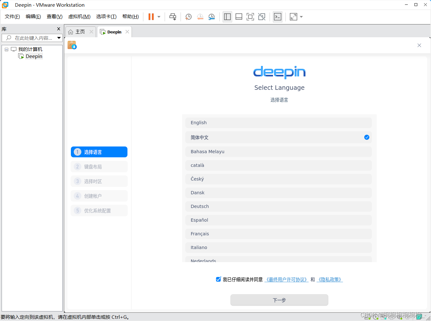The image size is (431, 321).
Task: Click the Send Ctrl+Alt+Del toolbar icon
Action: click(173, 17)
